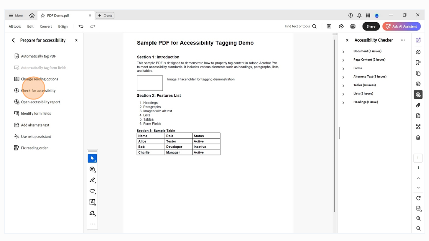
Task: Select the signature fill tool
Action: [x=93, y=213]
